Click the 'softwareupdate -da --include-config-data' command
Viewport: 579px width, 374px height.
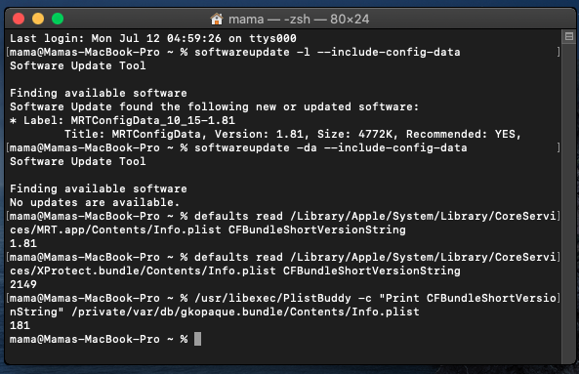click(330, 147)
